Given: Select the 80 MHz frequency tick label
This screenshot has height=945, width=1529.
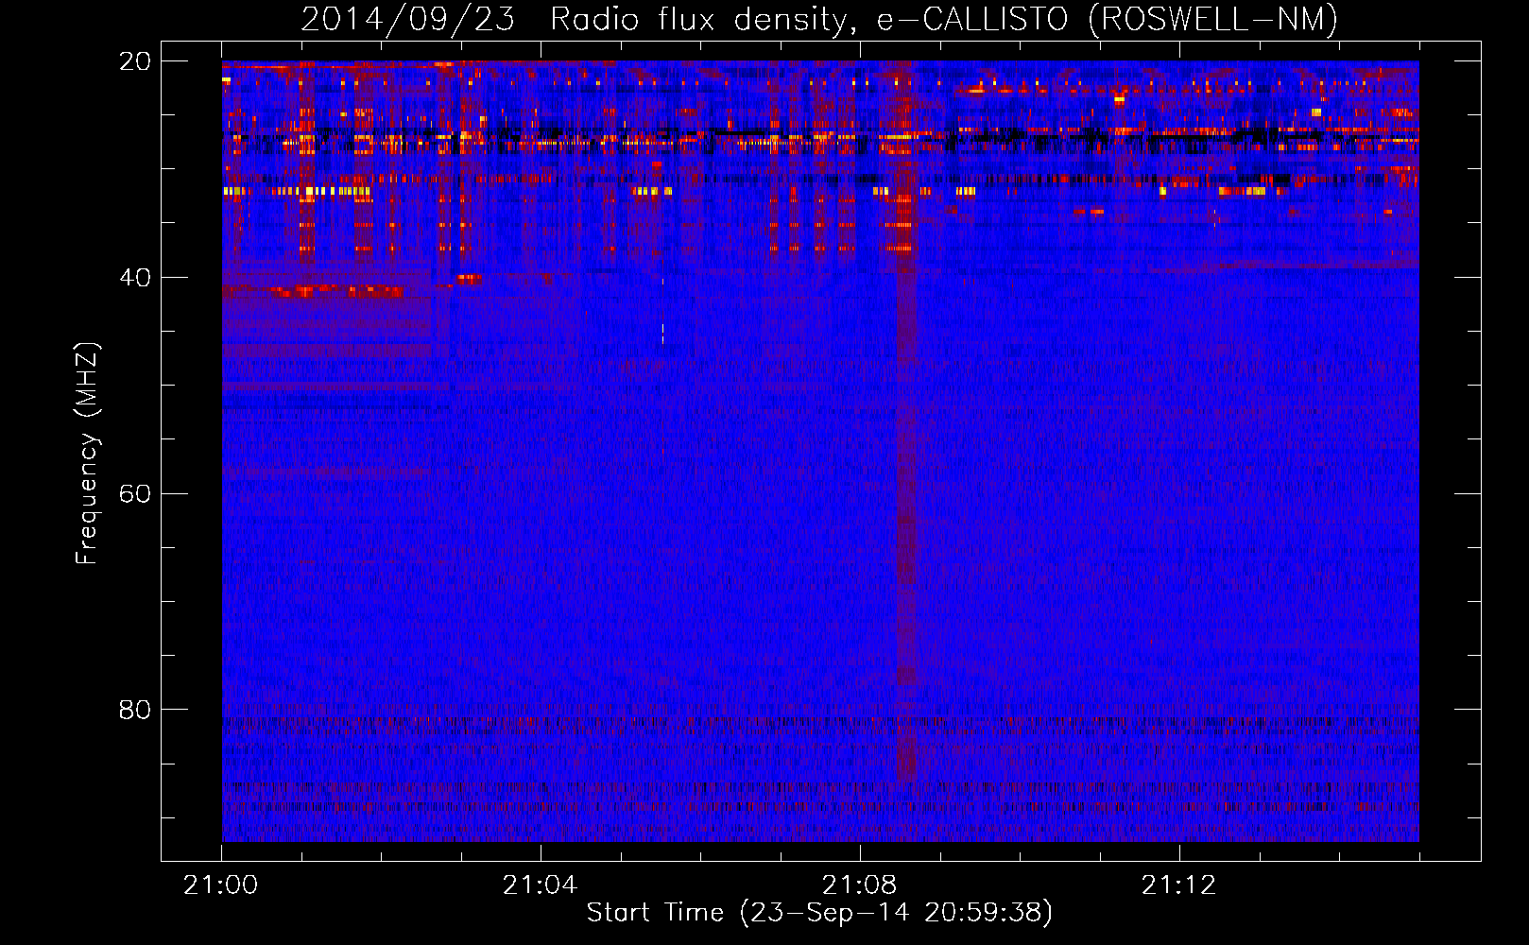Looking at the screenshot, I should (135, 710).
